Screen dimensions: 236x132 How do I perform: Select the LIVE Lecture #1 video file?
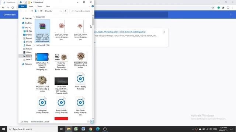(x=42, y=61)
